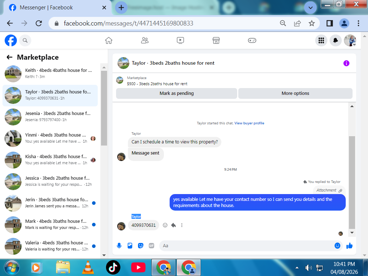Click the $900 3beds 2baths listing title
This screenshot has height=276, width=368.
(x=157, y=84)
